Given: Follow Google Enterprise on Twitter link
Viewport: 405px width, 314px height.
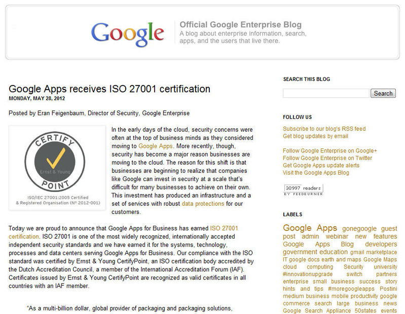Looking at the screenshot, I should click(327, 158).
